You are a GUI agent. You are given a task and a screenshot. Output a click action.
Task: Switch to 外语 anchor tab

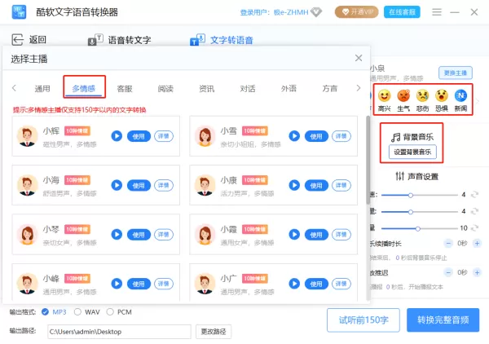(289, 89)
